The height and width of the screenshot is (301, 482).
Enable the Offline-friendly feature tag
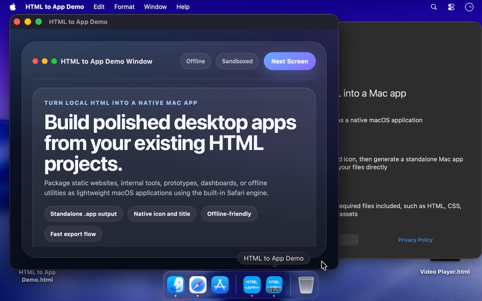pos(229,214)
